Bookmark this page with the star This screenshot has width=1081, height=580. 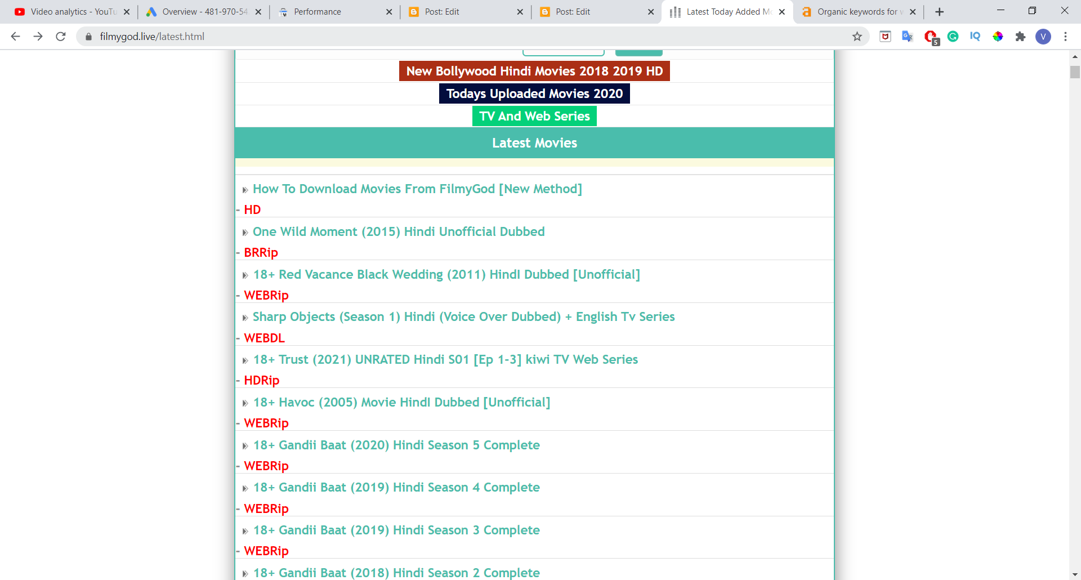857,37
